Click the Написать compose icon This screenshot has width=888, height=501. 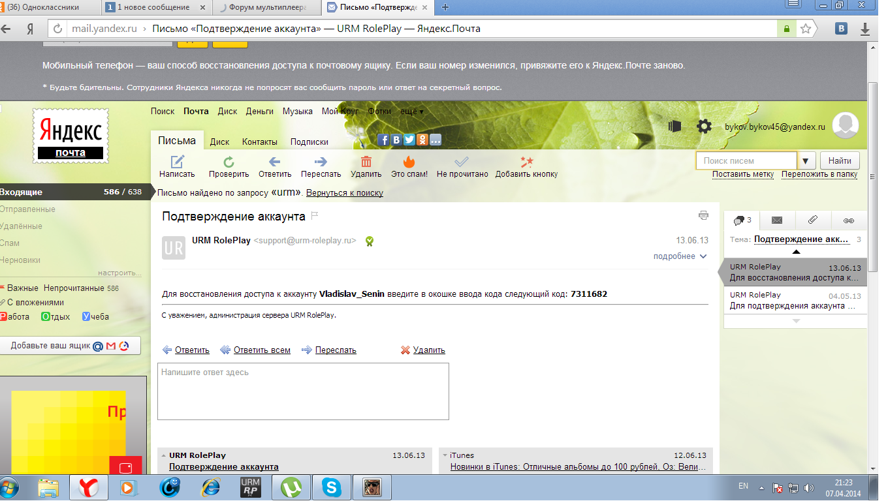177,162
